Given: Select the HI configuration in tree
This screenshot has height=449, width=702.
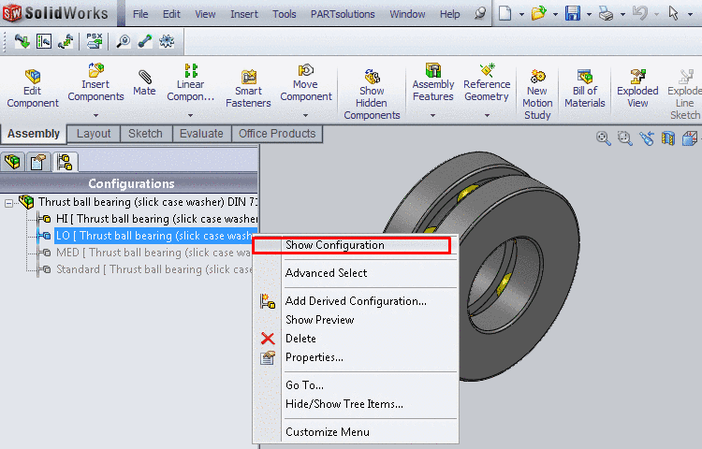Looking at the screenshot, I should click(x=156, y=219).
